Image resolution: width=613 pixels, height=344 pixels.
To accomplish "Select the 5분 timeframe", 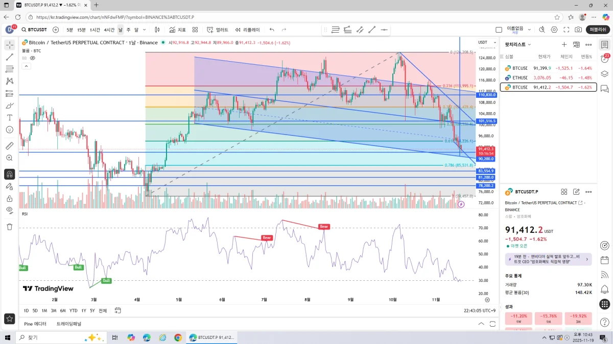I will tap(69, 30).
